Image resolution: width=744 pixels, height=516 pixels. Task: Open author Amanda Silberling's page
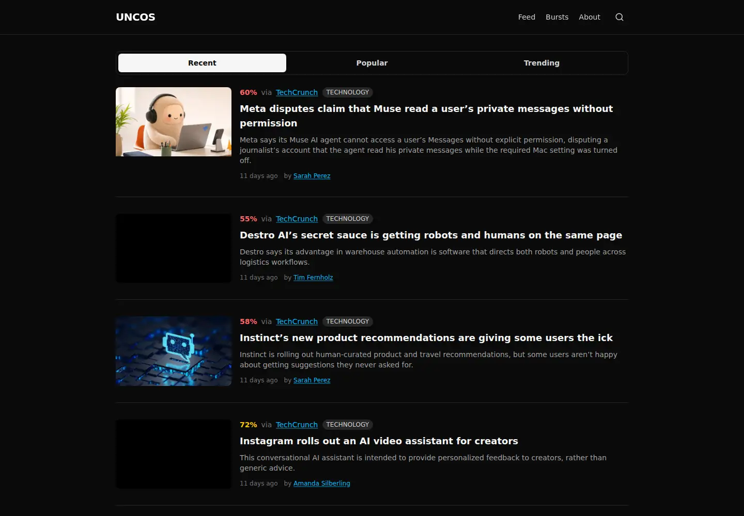322,483
